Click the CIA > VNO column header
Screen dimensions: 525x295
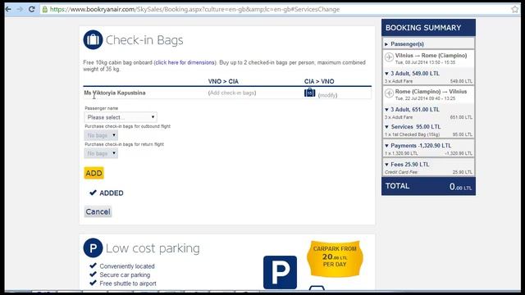(x=319, y=81)
